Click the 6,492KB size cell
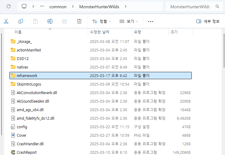 point(184,118)
